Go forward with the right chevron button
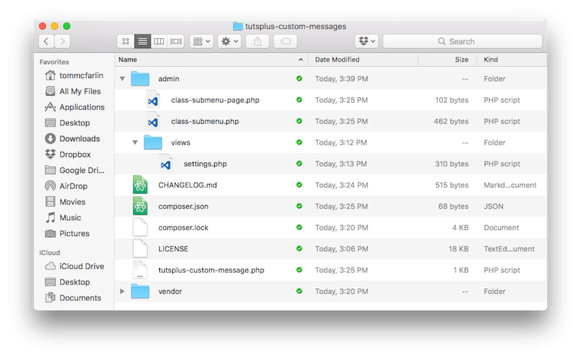This screenshot has height=359, width=581. click(x=62, y=41)
